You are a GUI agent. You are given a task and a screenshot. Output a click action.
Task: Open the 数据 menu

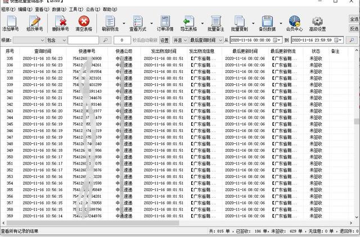[59, 10]
